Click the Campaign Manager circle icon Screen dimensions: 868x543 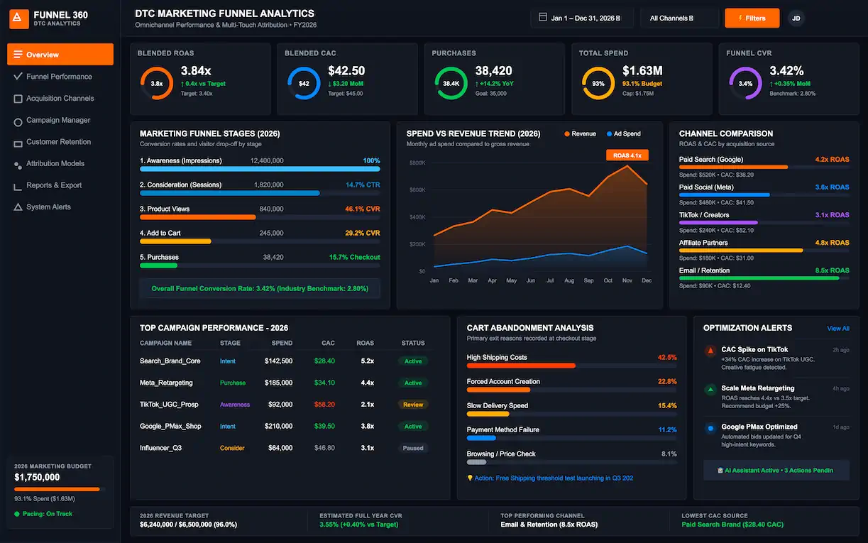18,121
